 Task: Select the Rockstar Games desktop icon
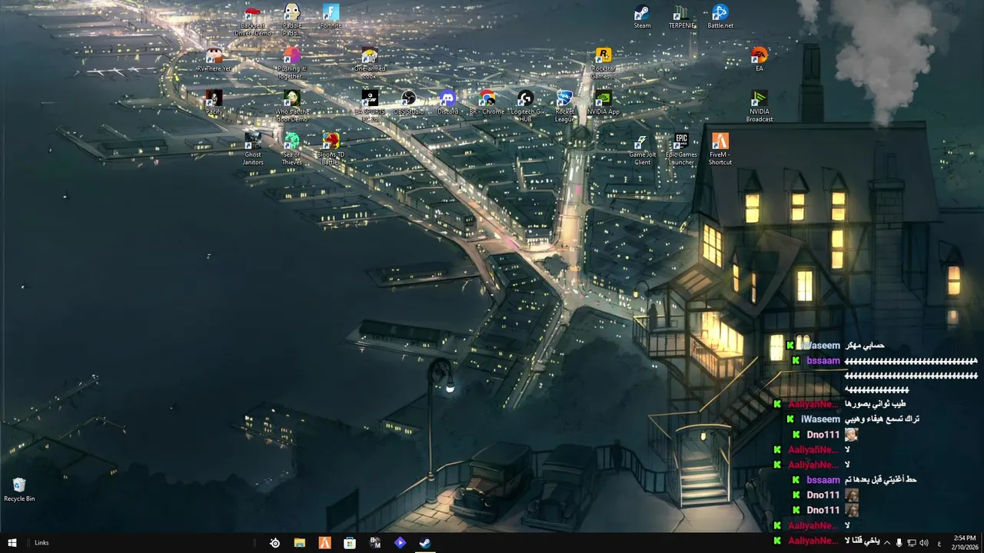(603, 63)
